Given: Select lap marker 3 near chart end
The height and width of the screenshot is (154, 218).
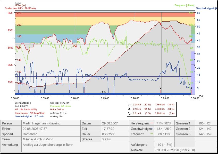Looking at the screenshot, I should [191, 88].
